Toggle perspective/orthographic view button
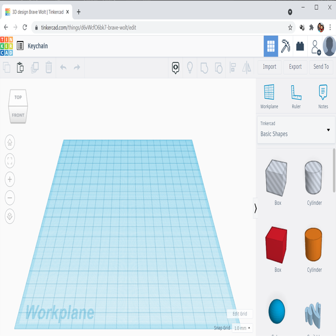Viewport: 336px width, 336px height. (x=10, y=216)
